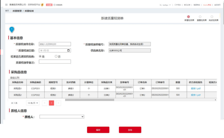Click the 采购品编码 column header
Viewport: 224px width, 138px height.
(36, 82)
